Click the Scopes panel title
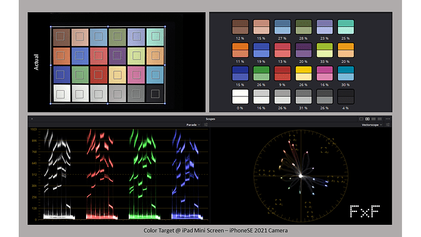 pos(210,119)
